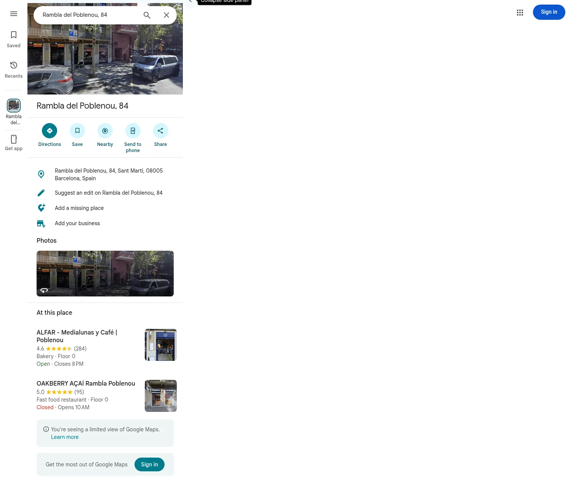
Task: Click the store plus business icon
Action: pyautogui.click(x=41, y=224)
